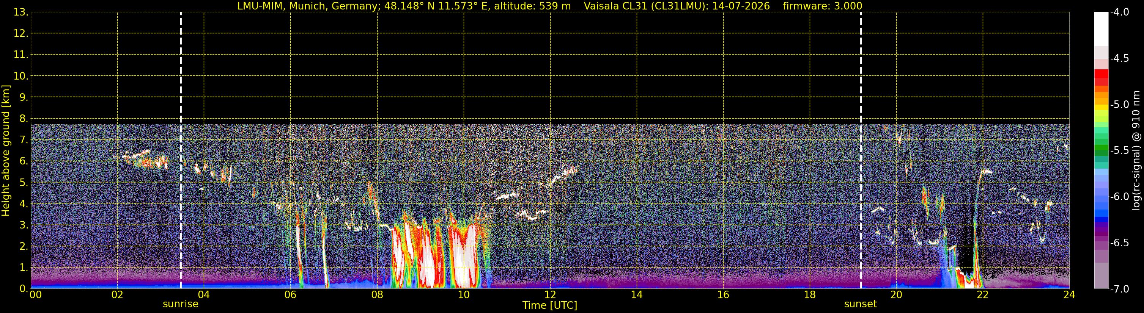
Task: Click the '24' time axis tick label
Action: [1069, 295]
